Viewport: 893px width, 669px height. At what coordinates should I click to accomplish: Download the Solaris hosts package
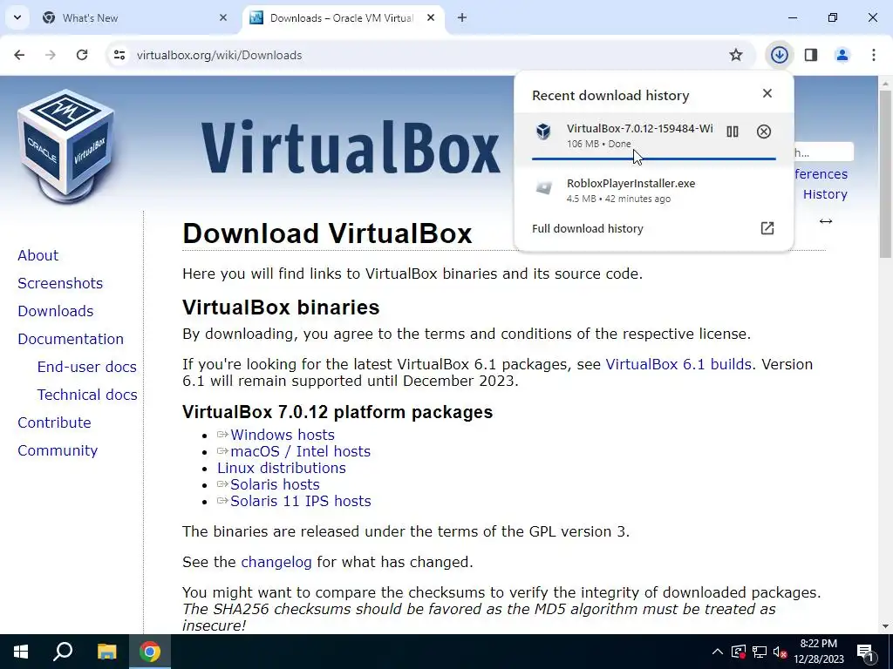click(x=275, y=484)
